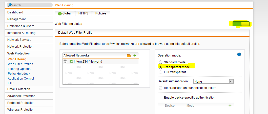
Task: Expand Network Protection menu section
Action: pos(20,47)
